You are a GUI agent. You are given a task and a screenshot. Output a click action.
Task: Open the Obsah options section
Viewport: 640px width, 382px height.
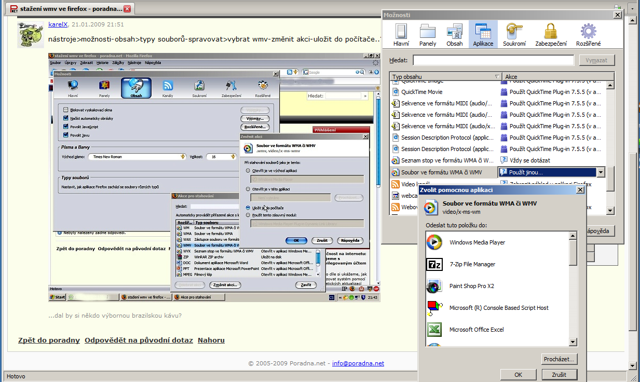coord(454,35)
